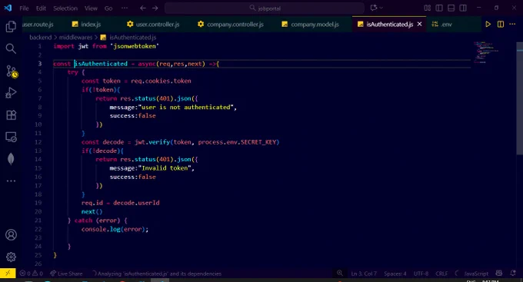Click the JS file icon in the breadcrumb
Screen dimensions: 523x282
point(103,38)
